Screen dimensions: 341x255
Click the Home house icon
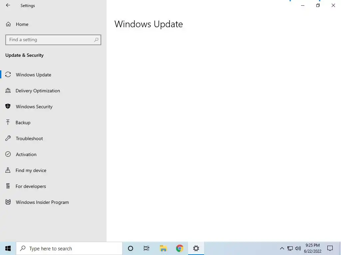click(8, 24)
